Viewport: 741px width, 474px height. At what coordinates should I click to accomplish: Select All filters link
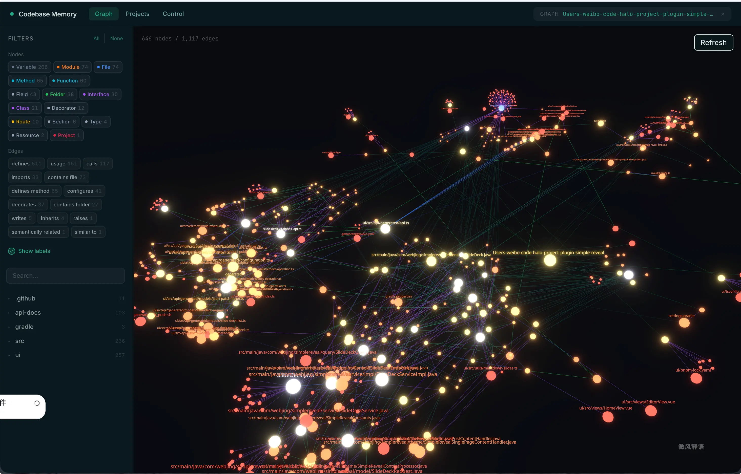pos(96,38)
